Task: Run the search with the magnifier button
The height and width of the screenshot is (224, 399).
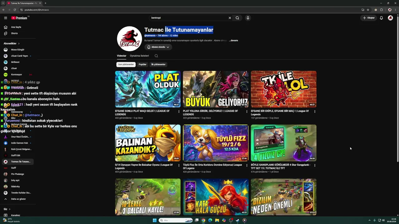Action: coord(238,18)
